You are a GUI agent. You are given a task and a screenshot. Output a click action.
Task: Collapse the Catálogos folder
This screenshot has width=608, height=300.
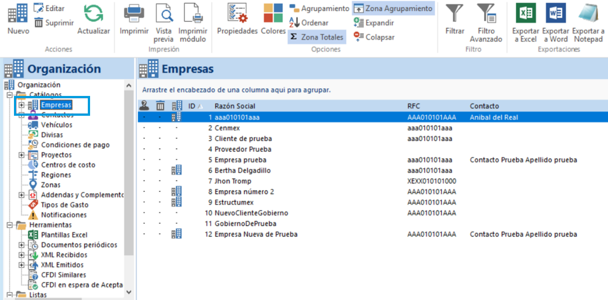[9, 95]
